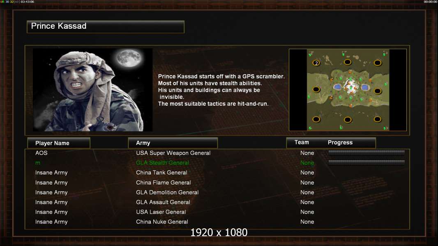Click the Prince Kassad portrait image
Viewport: 438px width, 246px height.
click(93, 90)
